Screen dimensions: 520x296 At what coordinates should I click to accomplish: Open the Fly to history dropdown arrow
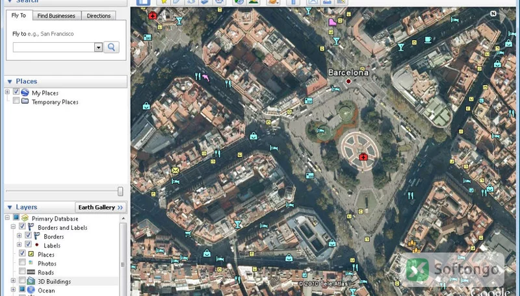pyautogui.click(x=98, y=47)
